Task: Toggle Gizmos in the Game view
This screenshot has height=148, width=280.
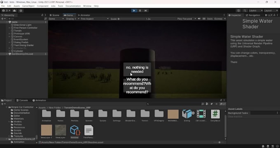Action: [x=218, y=19]
